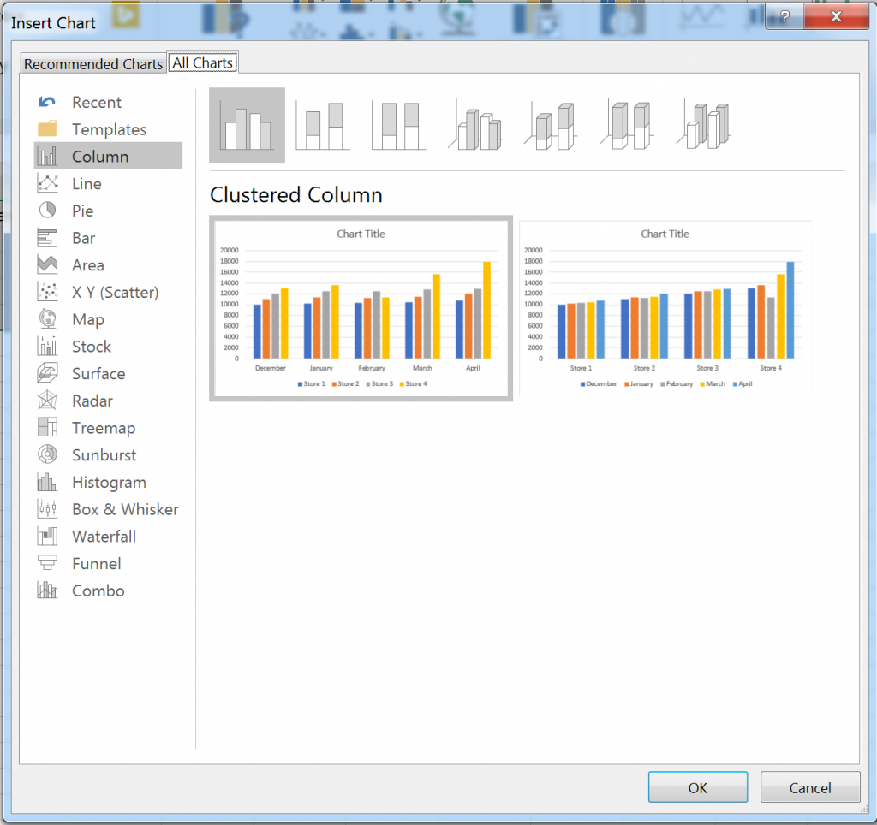The width and height of the screenshot is (877, 825).
Task: Select the 3-D Clustered Column subtype icon
Action: pos(474,126)
